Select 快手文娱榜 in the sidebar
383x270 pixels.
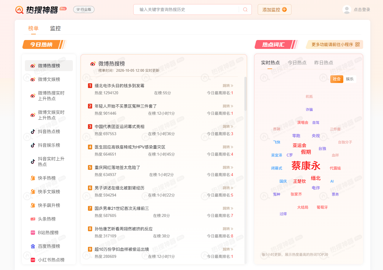[x=49, y=192]
